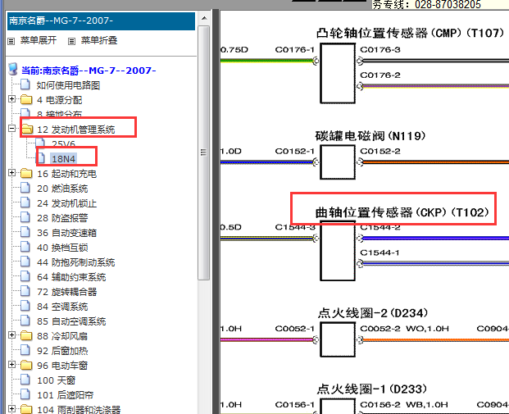The image size is (509, 414).
Task: Open the 18N4 engine diagram
Action: [x=64, y=159]
